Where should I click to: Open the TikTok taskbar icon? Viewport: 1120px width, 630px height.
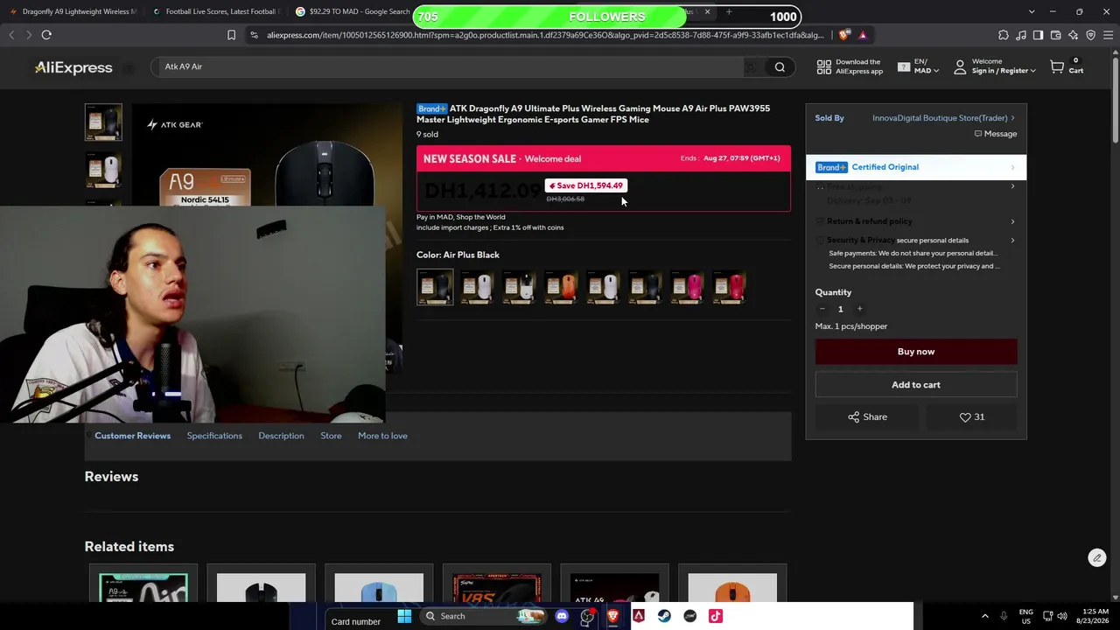click(x=715, y=616)
